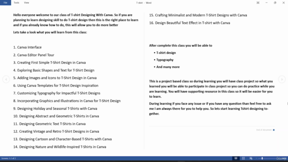
Task: Click 'Incorporating Graphics and Illustrations' line
Action: click(x=67, y=101)
